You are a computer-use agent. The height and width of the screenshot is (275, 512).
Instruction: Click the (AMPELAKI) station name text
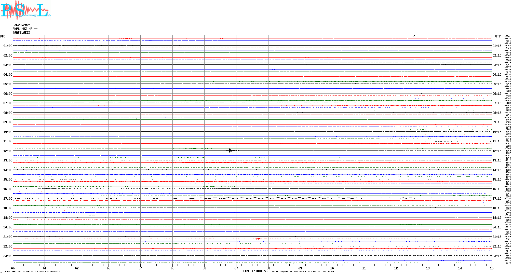21,33
